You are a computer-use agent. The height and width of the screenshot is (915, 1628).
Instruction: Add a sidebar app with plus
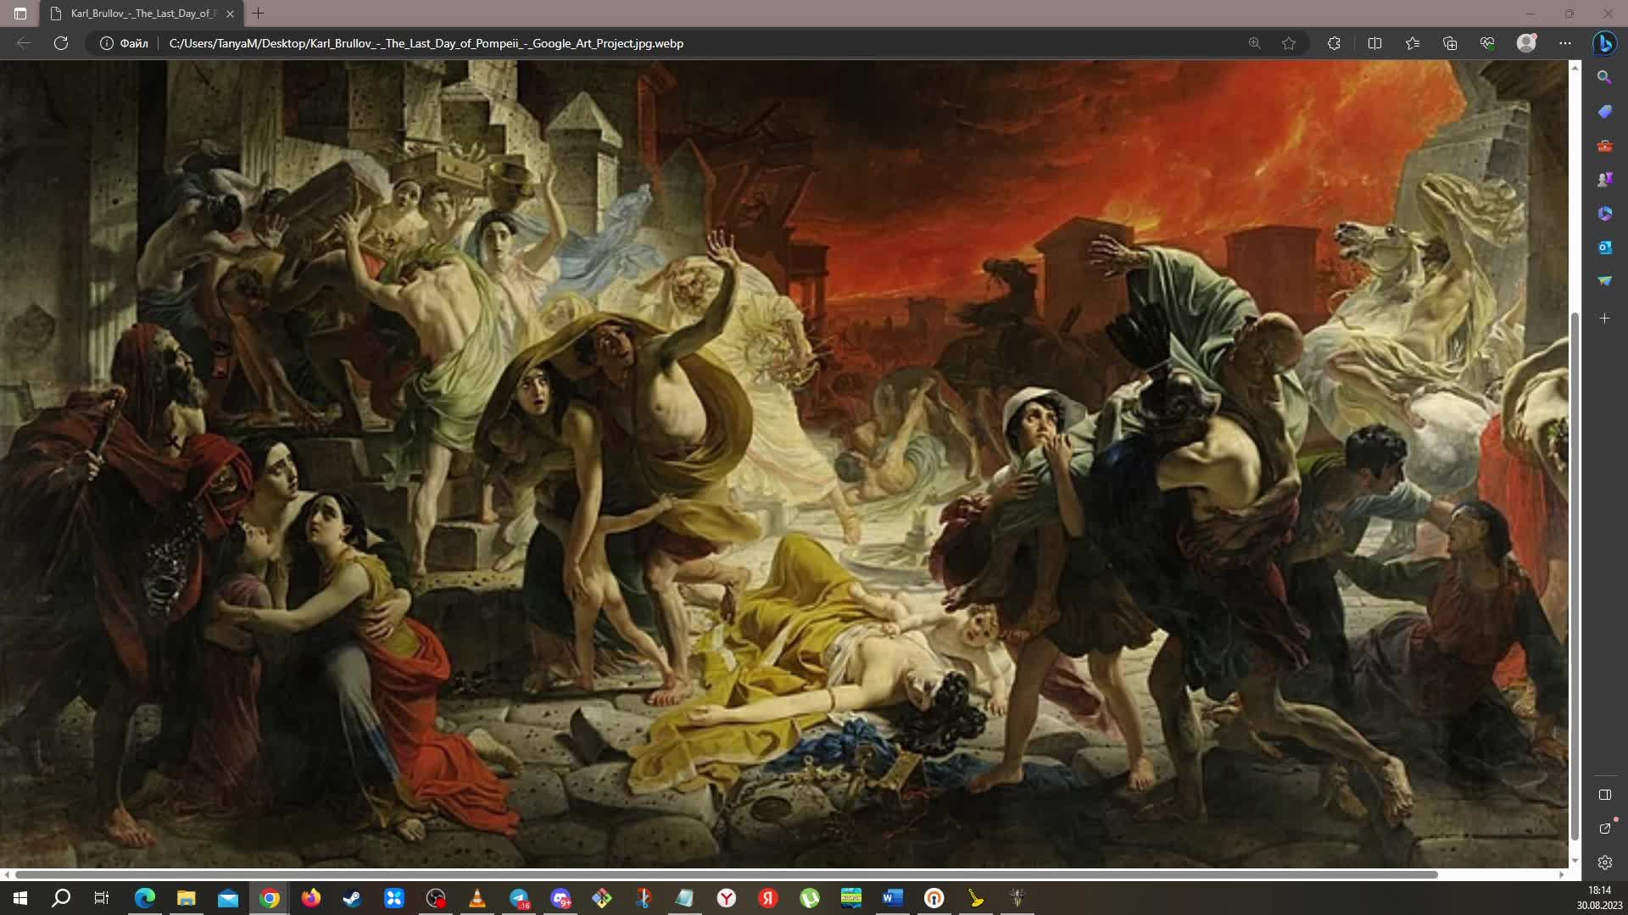(x=1604, y=319)
